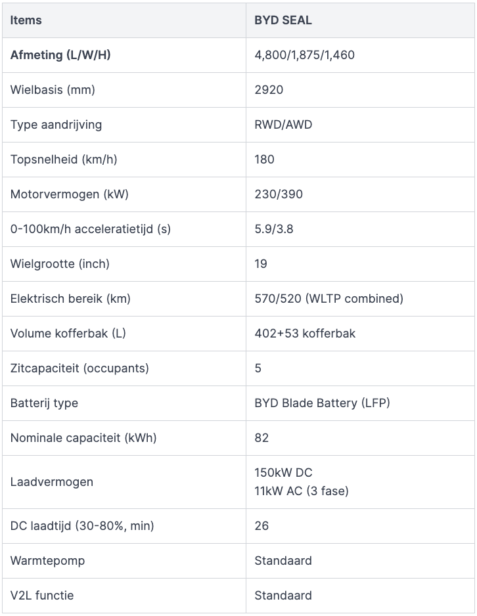Select the "Wielgrootte (inch)" label
Image resolution: width=477 pixels, height=616 pixels.
60,264
